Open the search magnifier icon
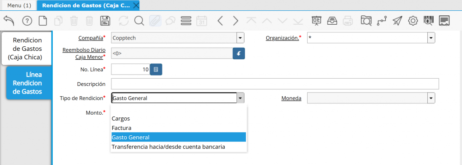This screenshot has width=462, height=165. coord(139,21)
